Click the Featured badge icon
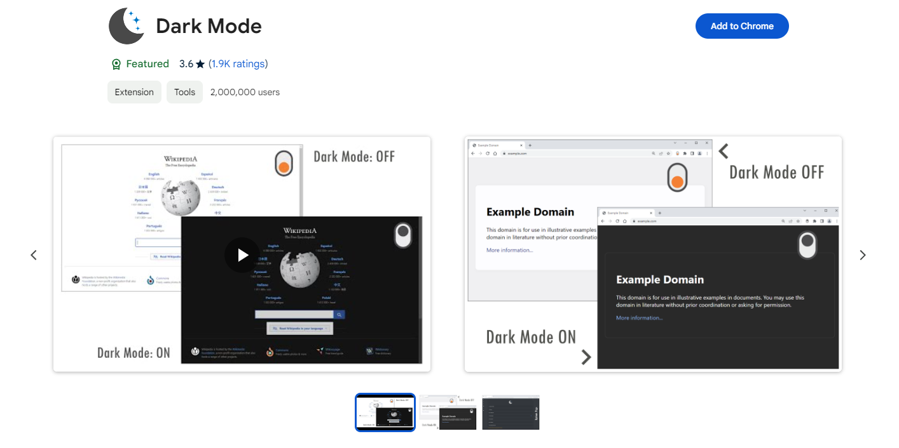The image size is (899, 448). pos(116,64)
